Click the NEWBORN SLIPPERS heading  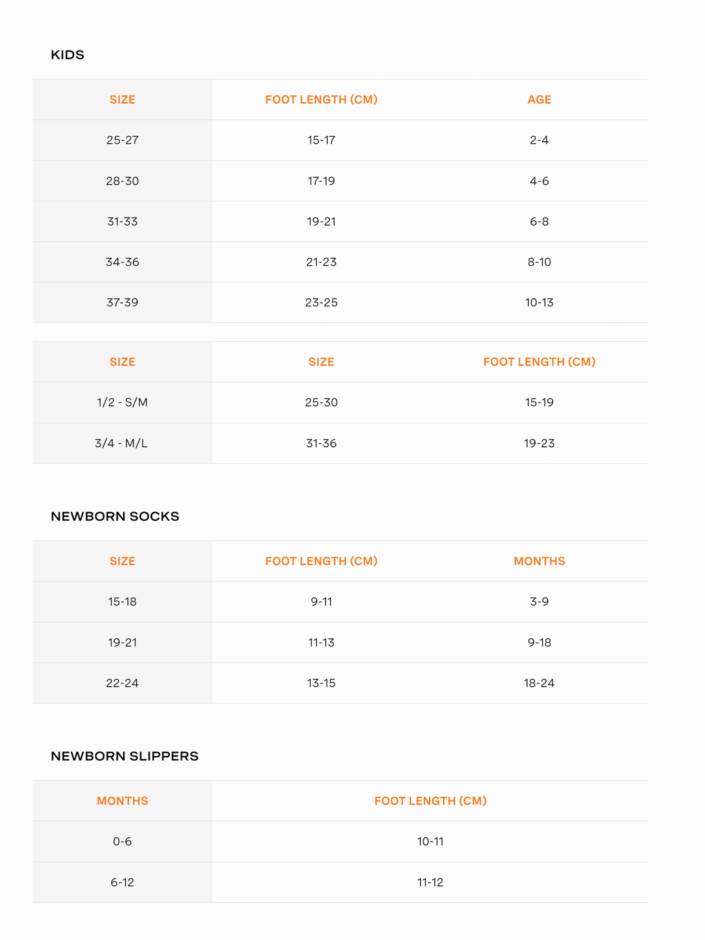(x=125, y=756)
